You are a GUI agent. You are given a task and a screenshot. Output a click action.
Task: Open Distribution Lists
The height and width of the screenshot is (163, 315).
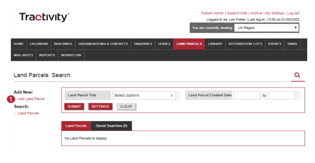point(245,44)
